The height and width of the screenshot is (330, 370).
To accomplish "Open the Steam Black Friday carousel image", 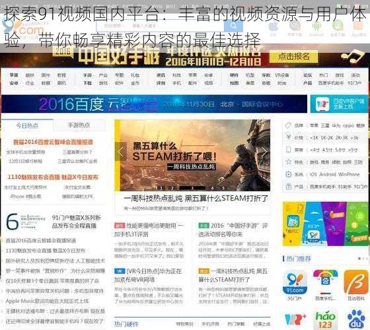I will [192, 155].
